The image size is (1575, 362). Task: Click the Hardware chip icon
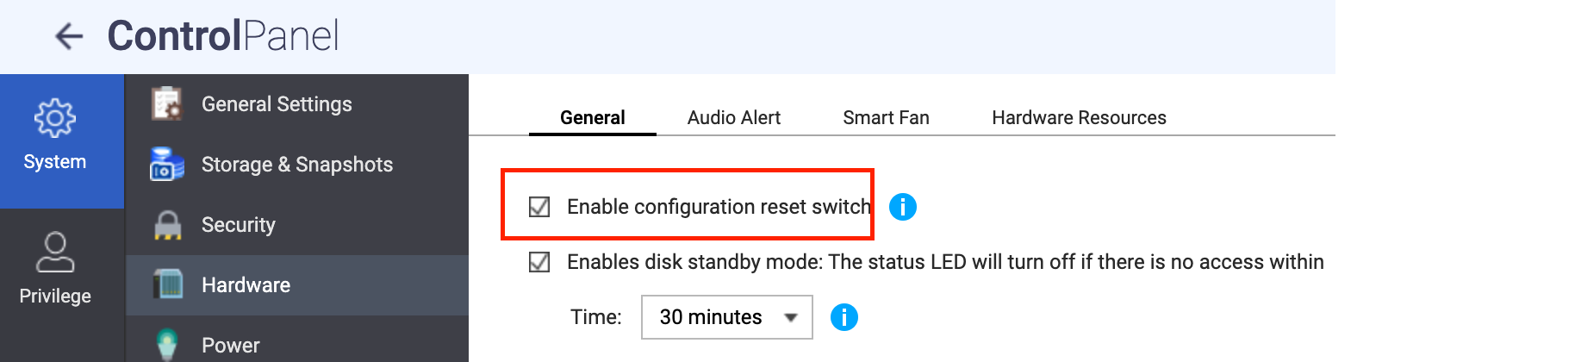pyautogui.click(x=167, y=284)
